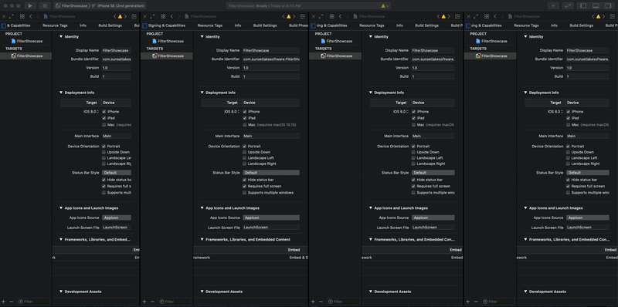Switch to Resource Tags tab in the leftmost pane
Screen dimensions: 618x307
[55, 25]
